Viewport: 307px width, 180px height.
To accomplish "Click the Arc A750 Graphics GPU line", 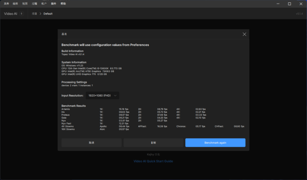I will (88, 71).
